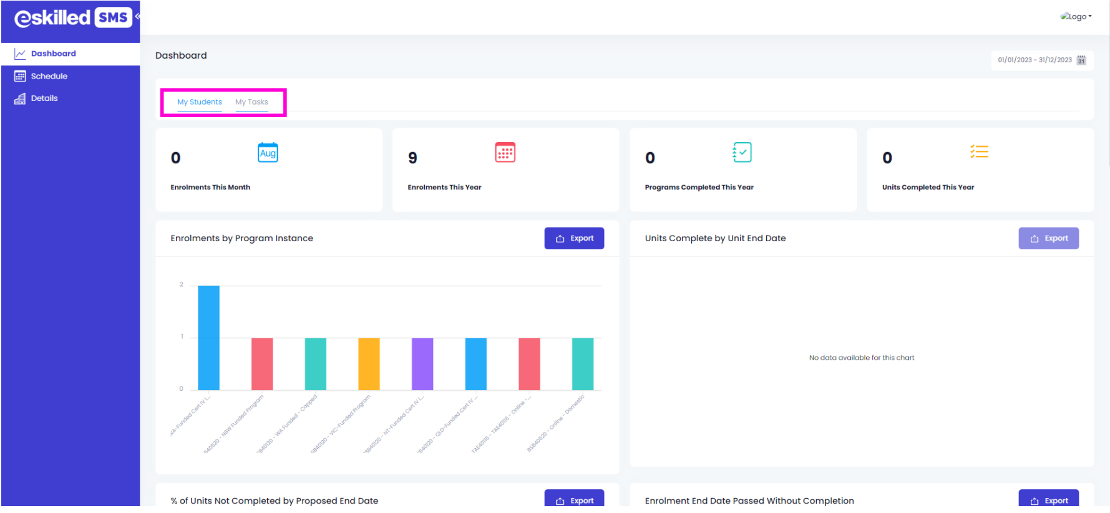Export the Units Complete by Unit End Date chart

pos(1048,238)
